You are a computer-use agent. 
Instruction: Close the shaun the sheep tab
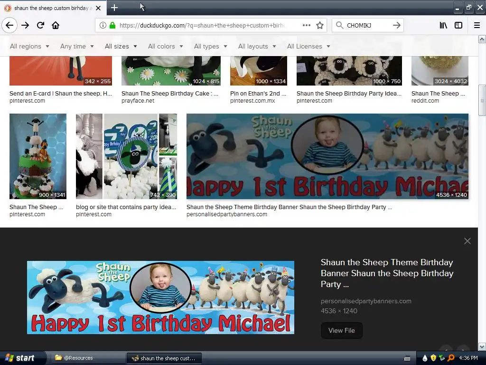pyautogui.click(x=98, y=8)
